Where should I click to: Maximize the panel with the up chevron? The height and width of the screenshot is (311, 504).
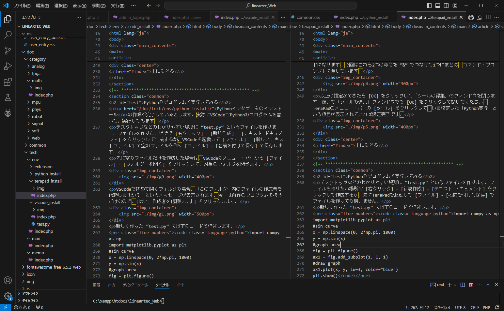pyautogui.click(x=488, y=285)
